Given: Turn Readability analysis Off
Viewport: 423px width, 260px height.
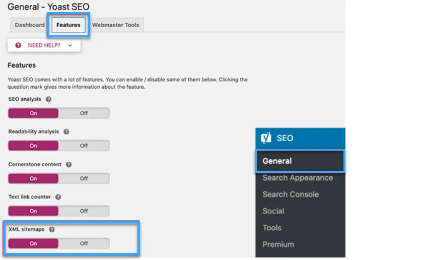Looking at the screenshot, I should pyautogui.click(x=84, y=146).
